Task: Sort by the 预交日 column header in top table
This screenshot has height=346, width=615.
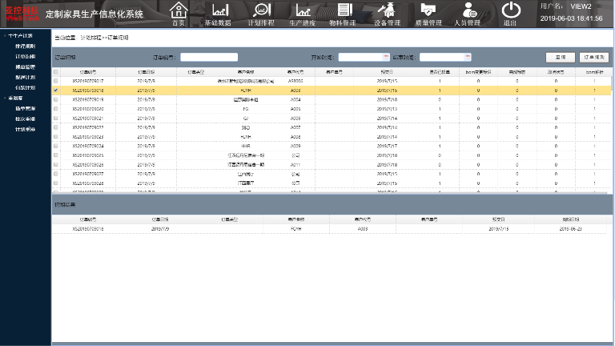Action: [387, 72]
